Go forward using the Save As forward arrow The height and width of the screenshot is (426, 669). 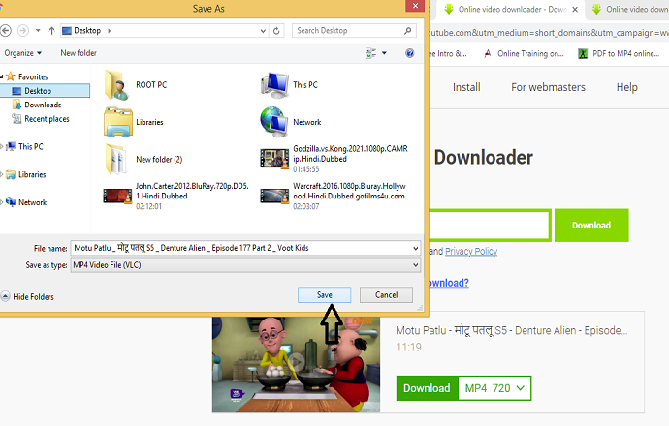point(23,31)
